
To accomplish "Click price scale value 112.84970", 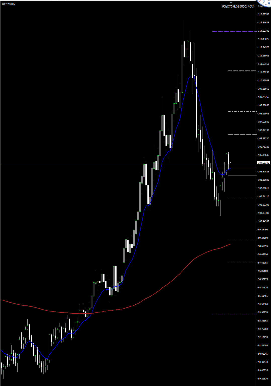I will tap(263, 47).
